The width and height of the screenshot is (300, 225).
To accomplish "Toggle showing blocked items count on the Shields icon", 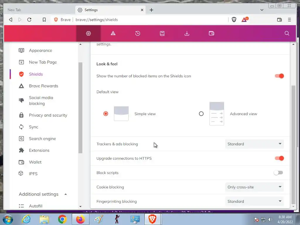I will tap(279, 76).
